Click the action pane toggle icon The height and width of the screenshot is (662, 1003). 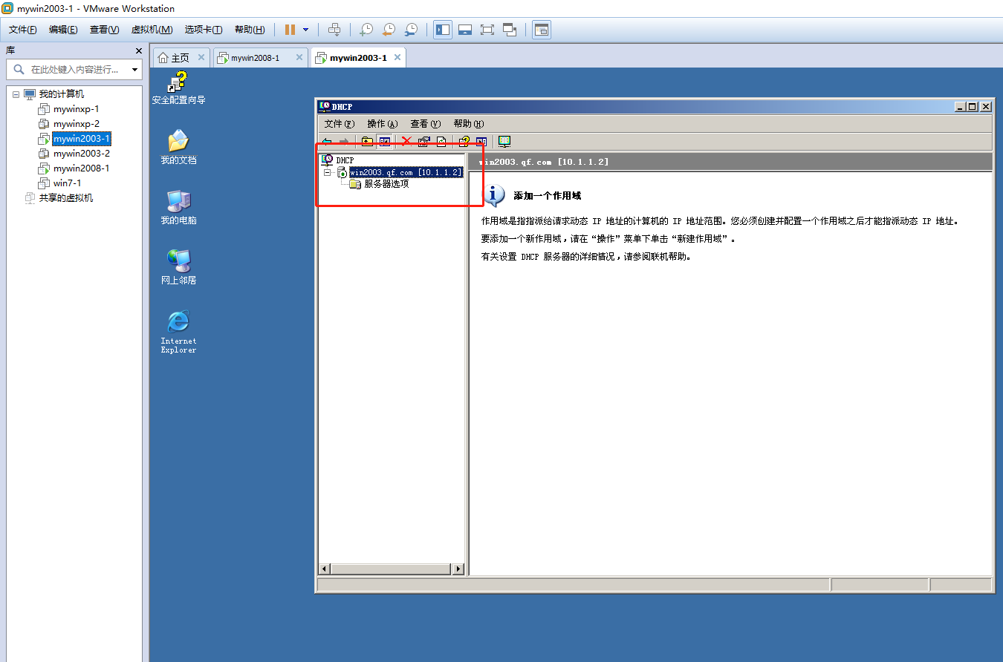pos(481,141)
